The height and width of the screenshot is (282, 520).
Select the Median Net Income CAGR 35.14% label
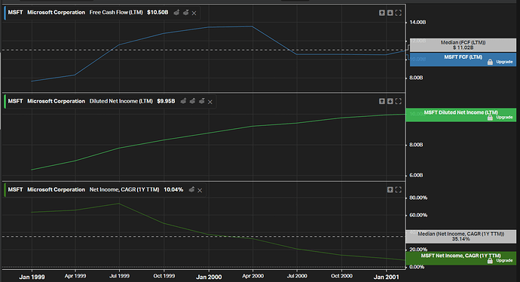pyautogui.click(x=461, y=237)
